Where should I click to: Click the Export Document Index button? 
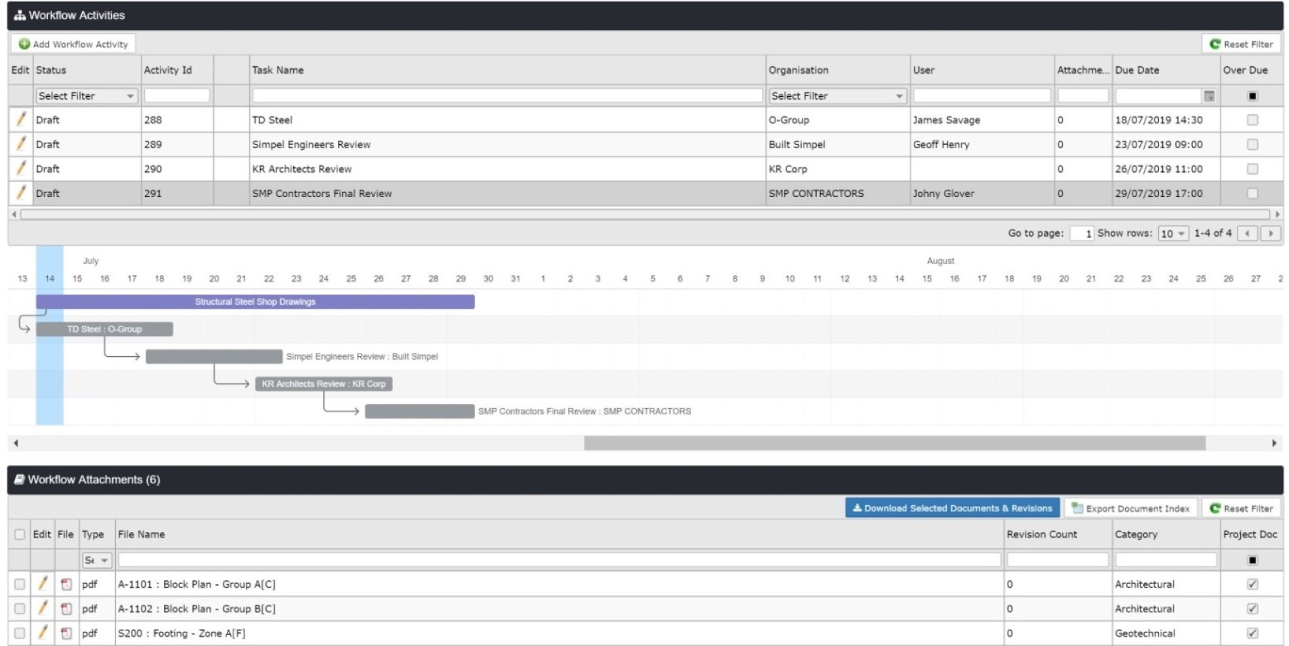(x=1130, y=509)
